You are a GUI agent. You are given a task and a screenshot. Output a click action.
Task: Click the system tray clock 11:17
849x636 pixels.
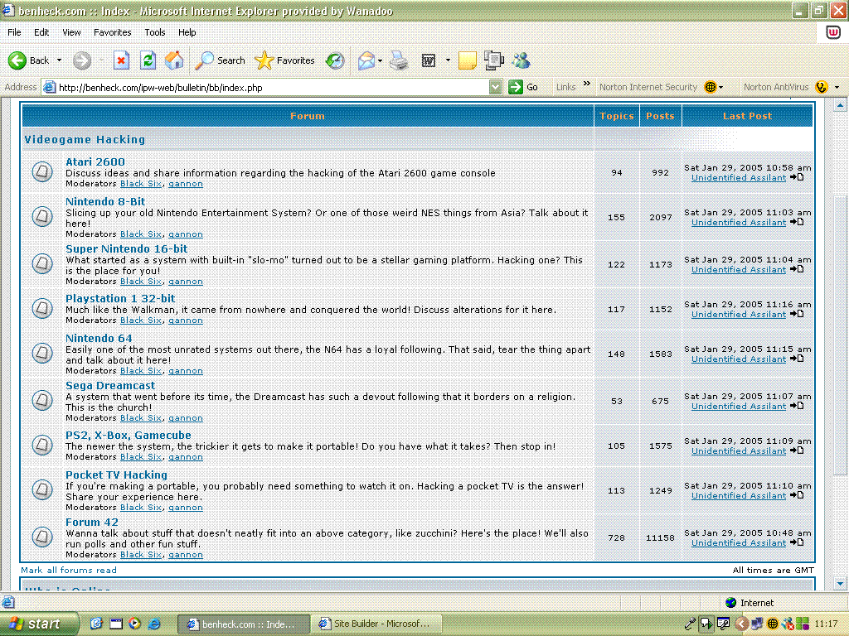(826, 624)
